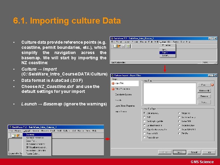Choose Export in Culture dropdown
The height and width of the screenshot is (165, 220).
point(167,56)
